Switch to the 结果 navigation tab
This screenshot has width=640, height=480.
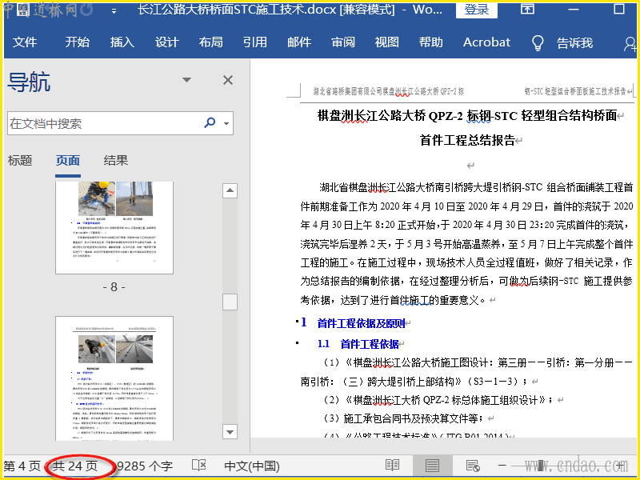click(x=116, y=160)
